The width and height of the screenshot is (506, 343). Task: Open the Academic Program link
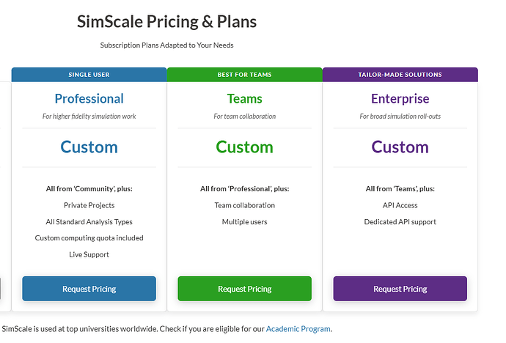[298, 329]
